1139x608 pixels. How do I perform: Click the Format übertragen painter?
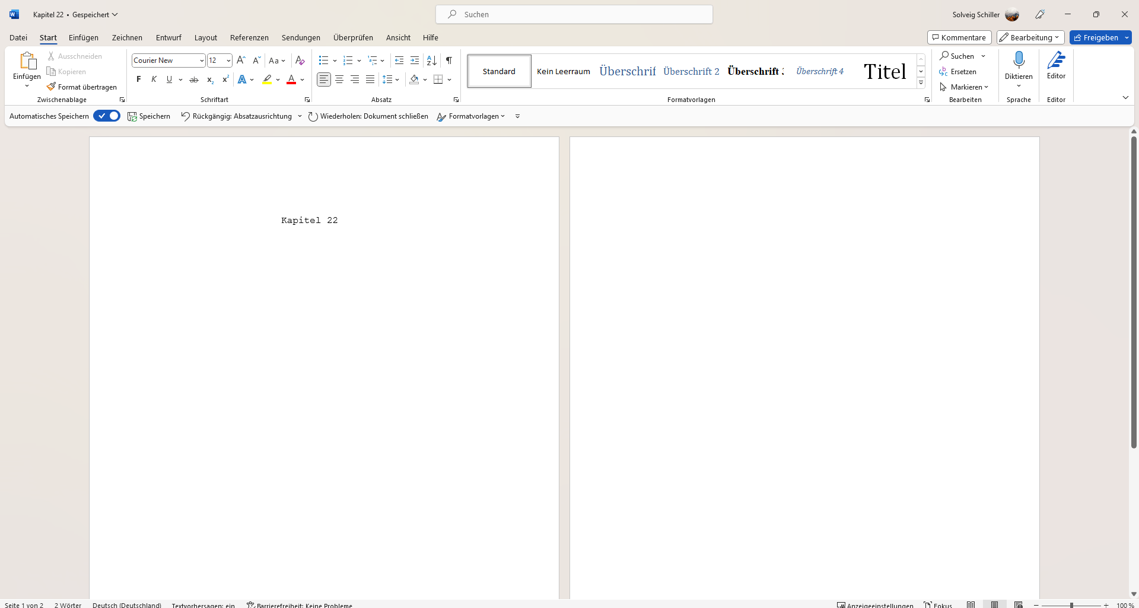point(82,87)
